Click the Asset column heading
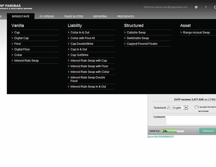The width and height of the screenshot is (216, 167). tap(186, 26)
